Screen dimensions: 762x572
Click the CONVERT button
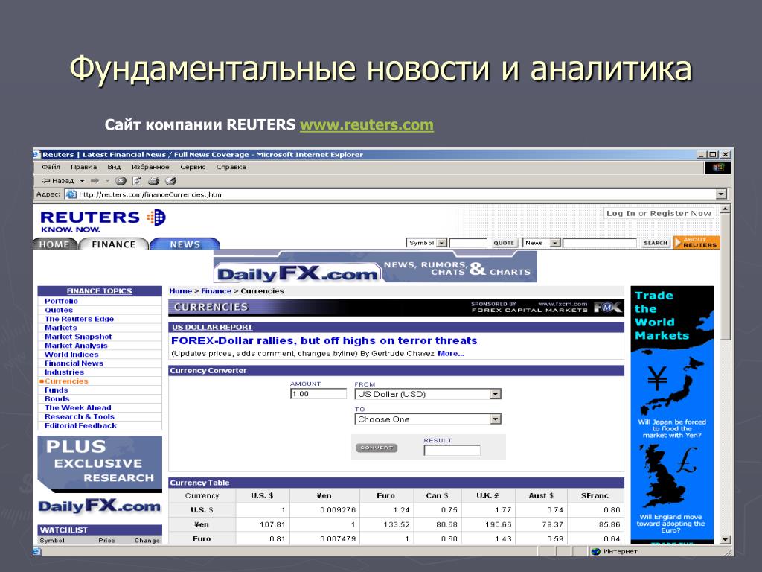(376, 448)
